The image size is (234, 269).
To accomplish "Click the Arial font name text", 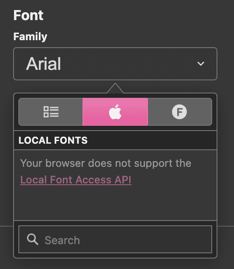I will click(x=44, y=64).
